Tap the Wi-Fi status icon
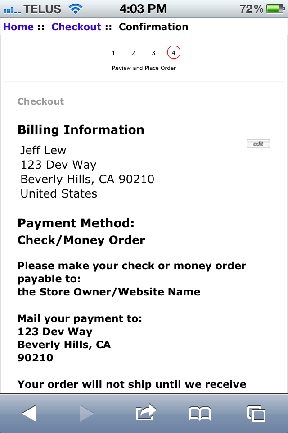288x433 pixels. point(76,9)
